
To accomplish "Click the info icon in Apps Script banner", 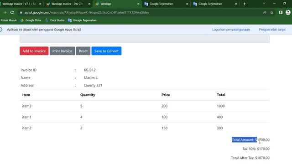I will pyautogui.click(x=1, y=30).
